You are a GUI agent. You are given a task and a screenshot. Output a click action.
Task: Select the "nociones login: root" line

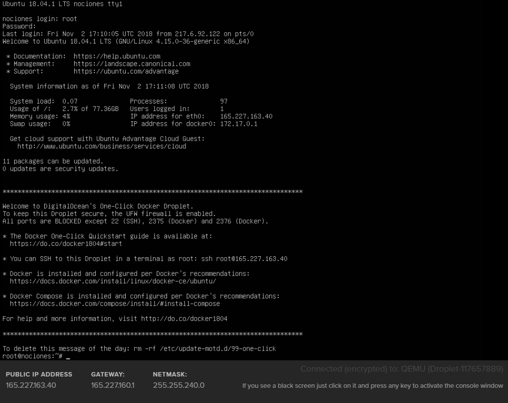(x=40, y=19)
